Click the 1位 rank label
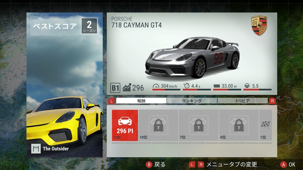This screenshot has width=303, height=170. (263, 137)
